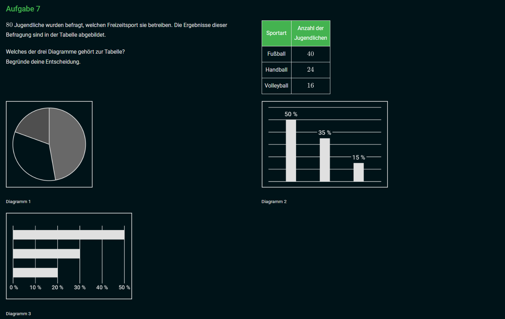The width and height of the screenshot is (505, 319).
Task: Select the Volleyball table cell
Action: tap(276, 86)
